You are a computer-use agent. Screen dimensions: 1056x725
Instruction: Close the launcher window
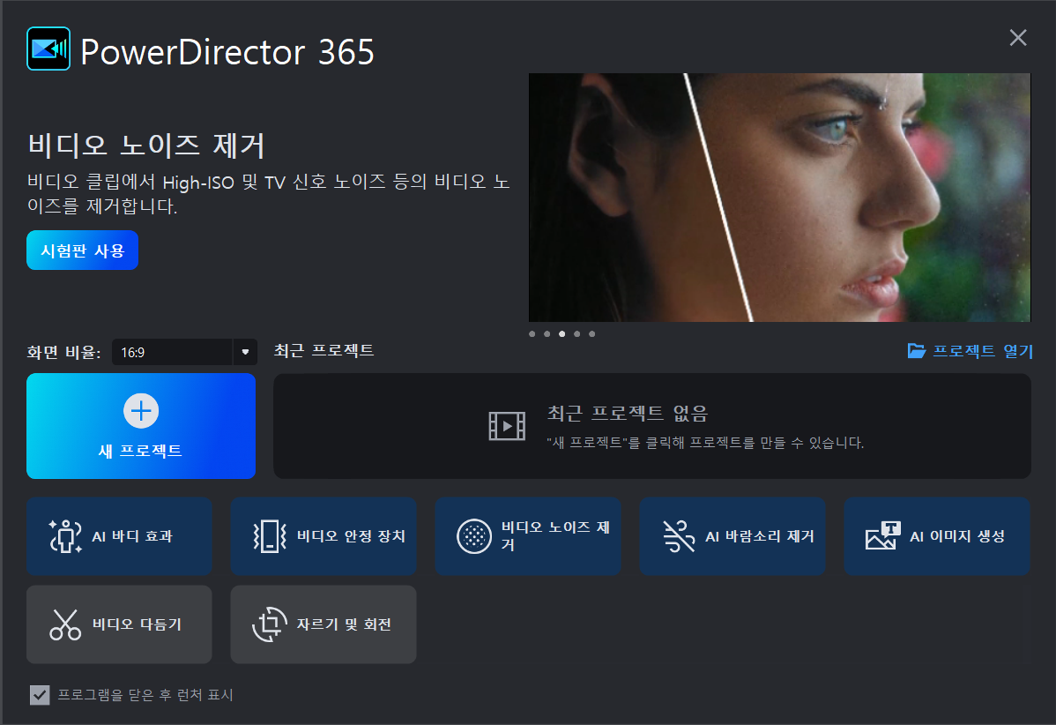1017,38
